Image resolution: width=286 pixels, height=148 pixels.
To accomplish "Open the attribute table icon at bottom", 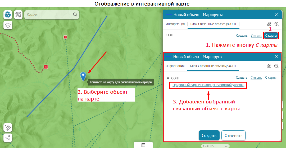I will (143, 145).
